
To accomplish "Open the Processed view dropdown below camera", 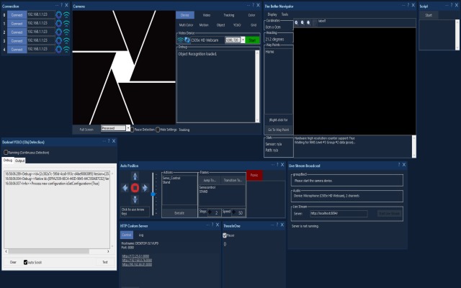I will pos(128,128).
